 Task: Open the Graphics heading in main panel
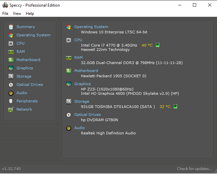(x=83, y=84)
